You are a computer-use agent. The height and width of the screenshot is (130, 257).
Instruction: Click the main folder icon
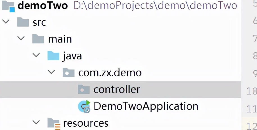coord(38,39)
